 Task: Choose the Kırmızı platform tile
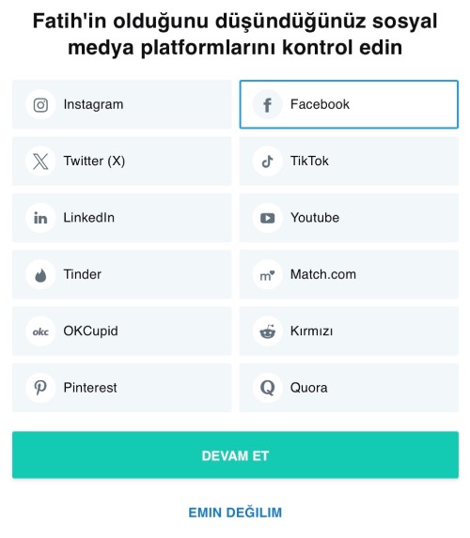tap(349, 331)
